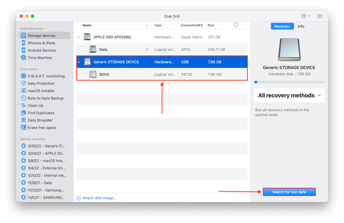Open Storage devices in the sidebar

(45, 36)
